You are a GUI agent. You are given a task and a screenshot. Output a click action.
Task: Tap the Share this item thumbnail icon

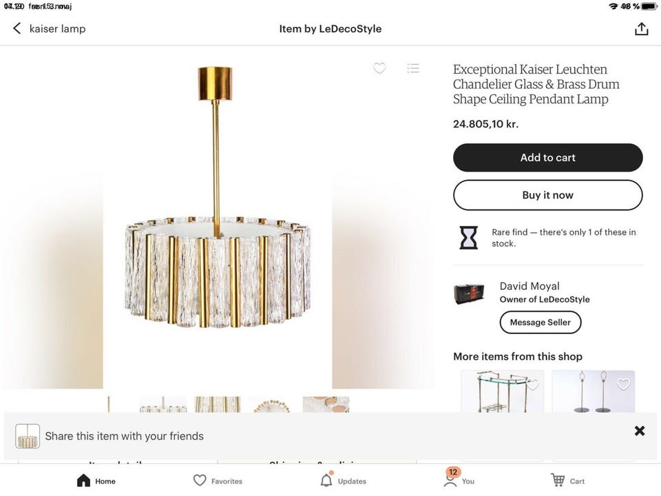[x=28, y=436]
